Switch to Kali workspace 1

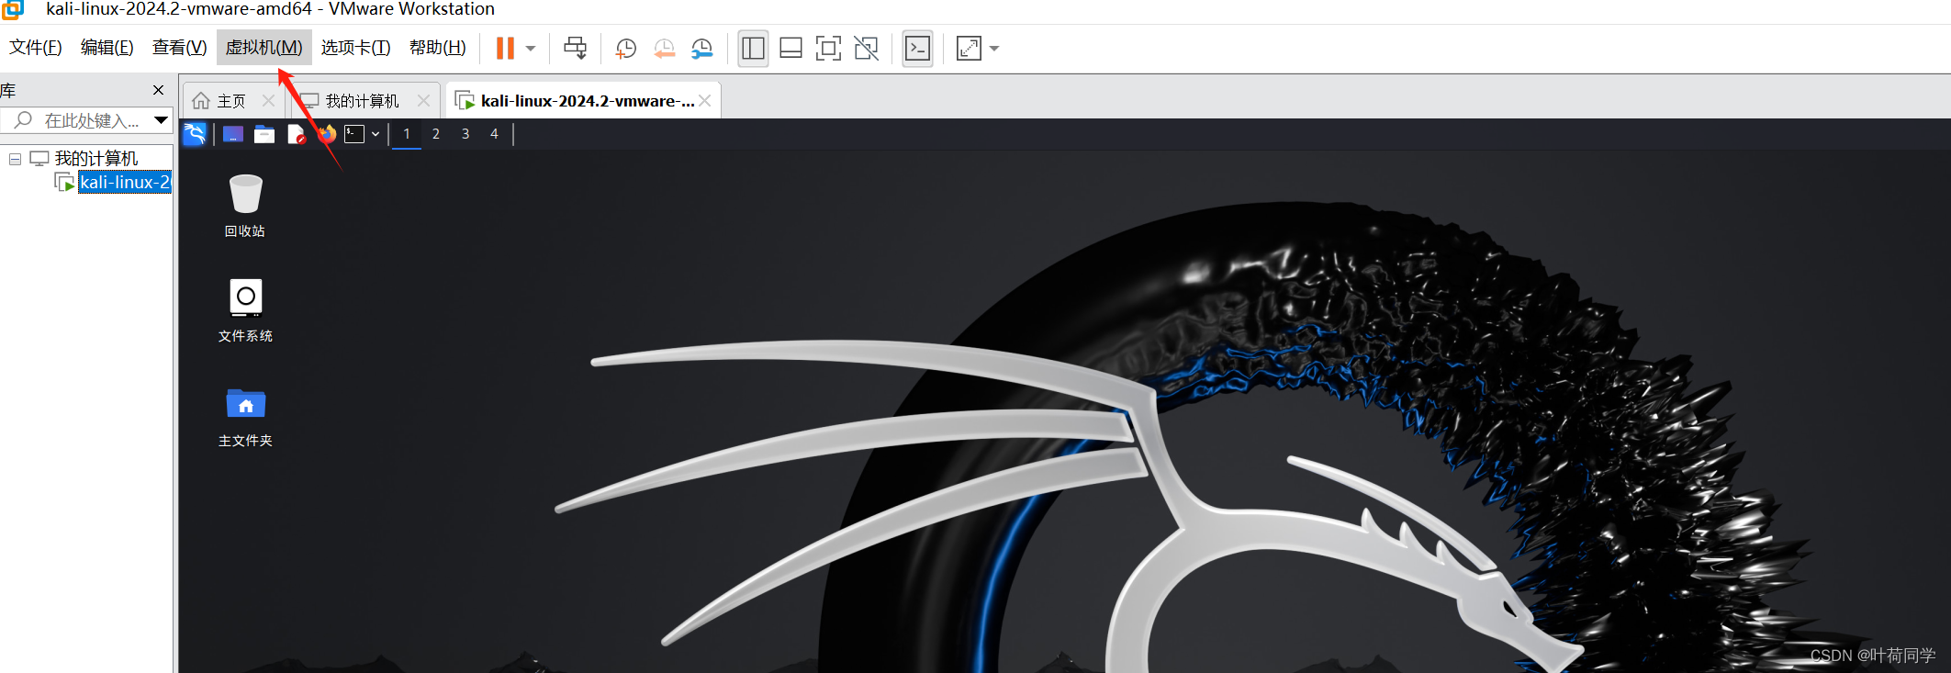click(x=407, y=134)
